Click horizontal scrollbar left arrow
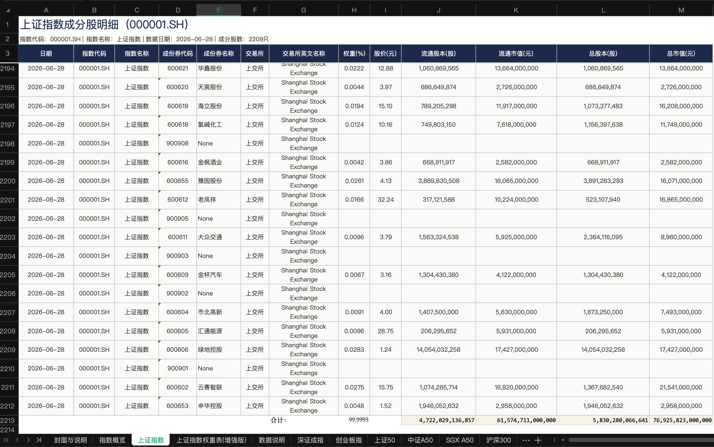Image resolution: width=714 pixels, height=447 pixels. (x=562, y=440)
